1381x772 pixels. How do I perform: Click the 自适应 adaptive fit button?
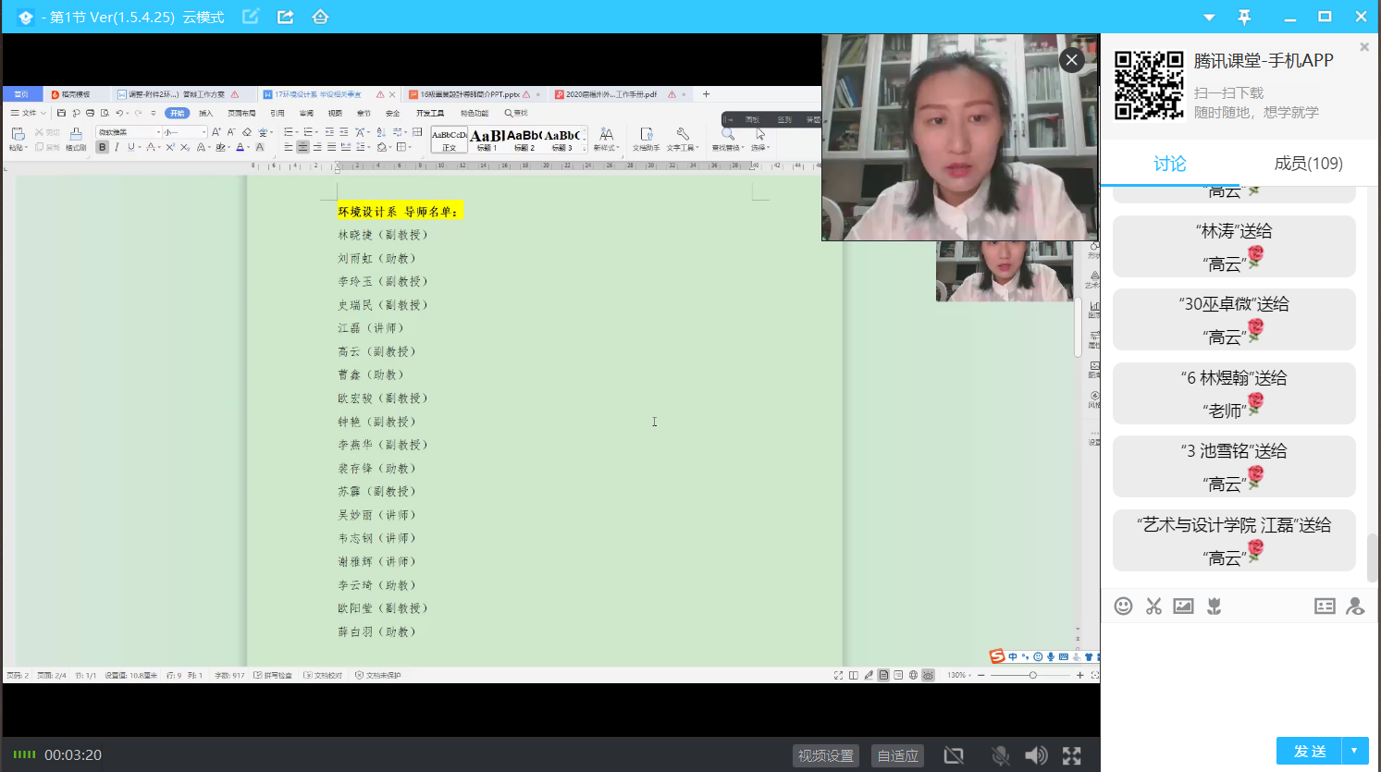click(x=897, y=755)
